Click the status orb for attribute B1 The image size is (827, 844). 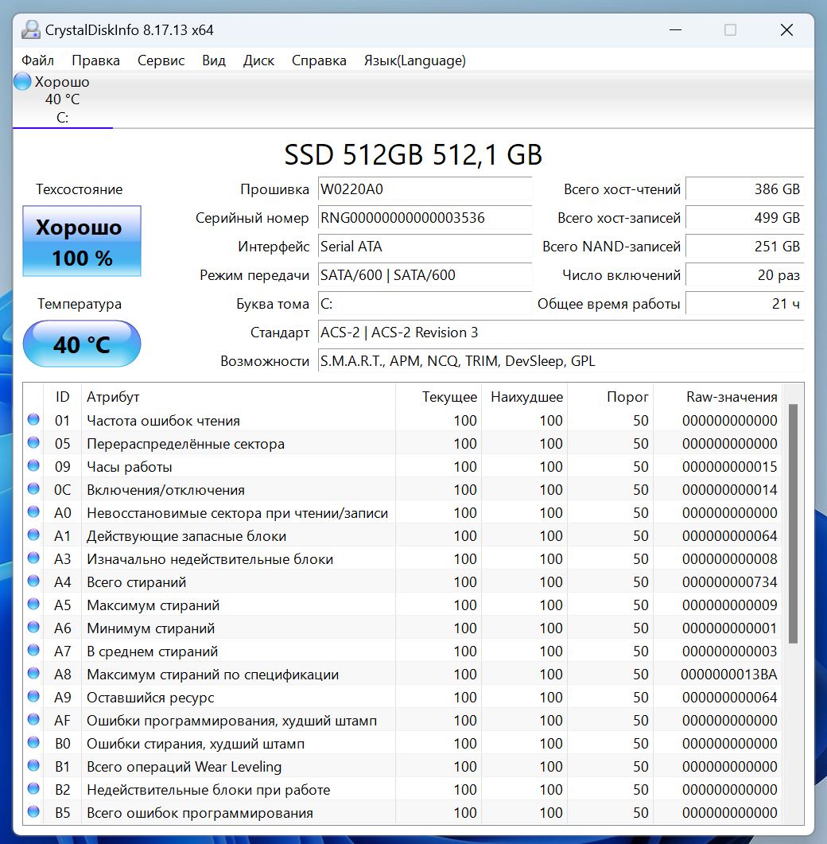click(x=33, y=765)
